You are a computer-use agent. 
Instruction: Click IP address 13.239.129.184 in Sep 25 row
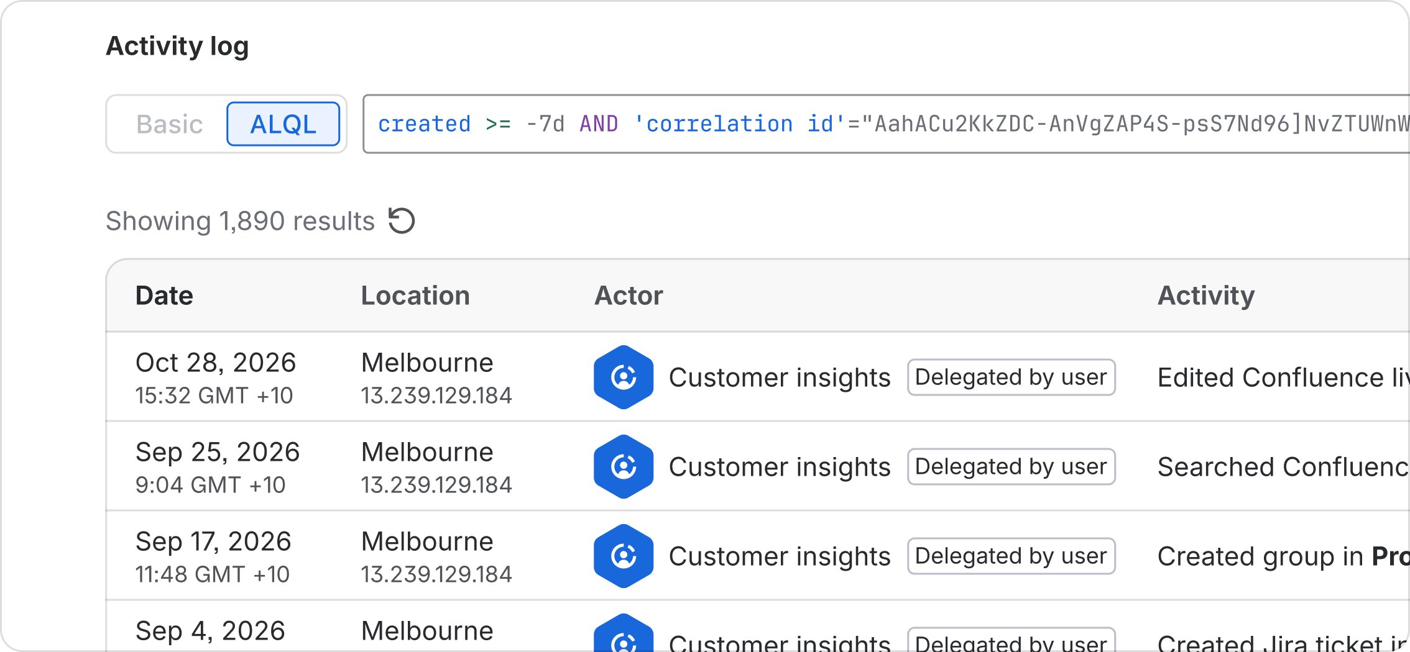click(436, 485)
